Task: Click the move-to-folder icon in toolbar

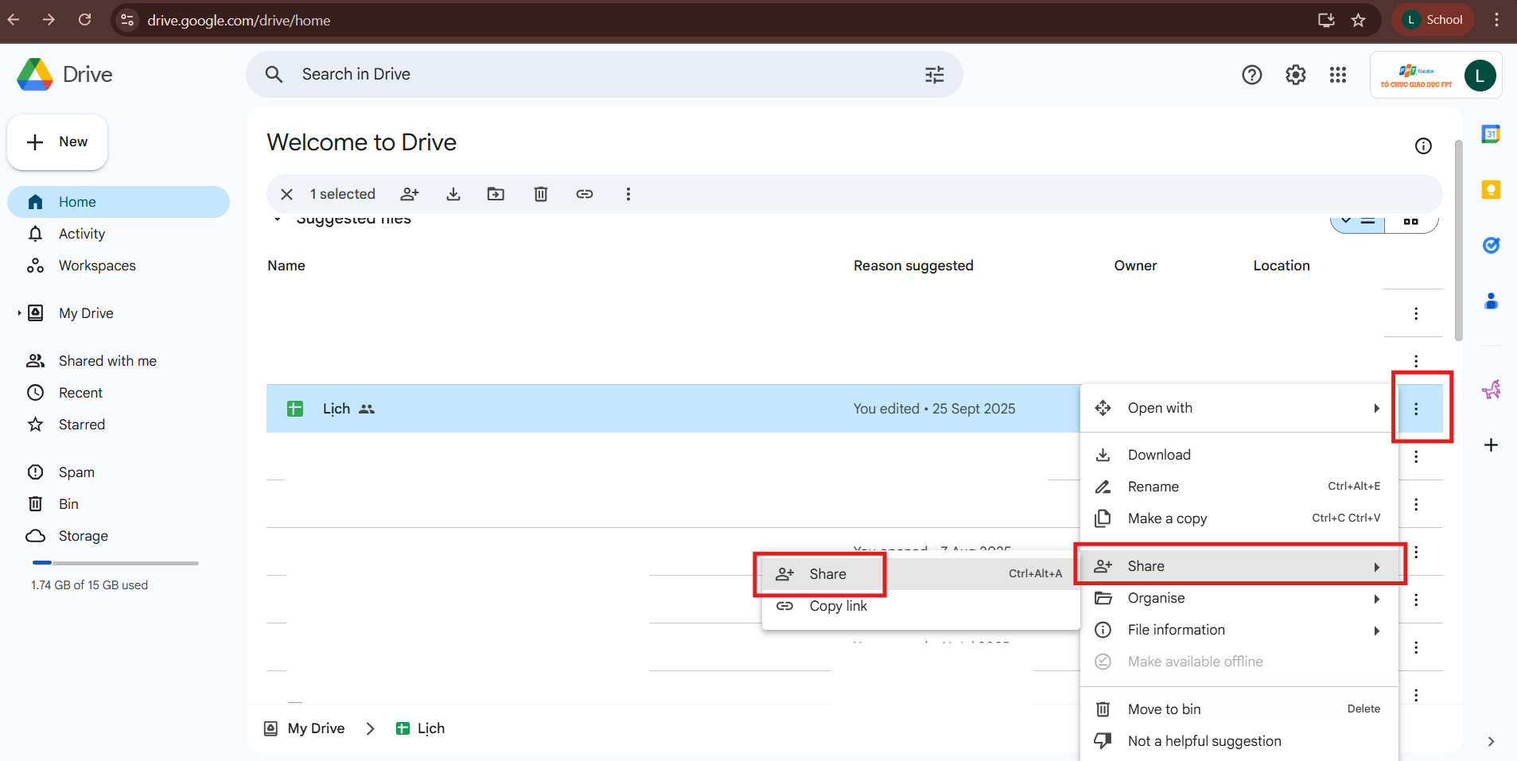Action: tap(496, 194)
